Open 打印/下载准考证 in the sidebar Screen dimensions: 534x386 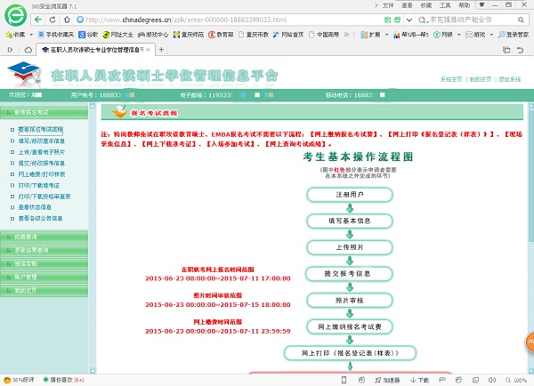39,186
